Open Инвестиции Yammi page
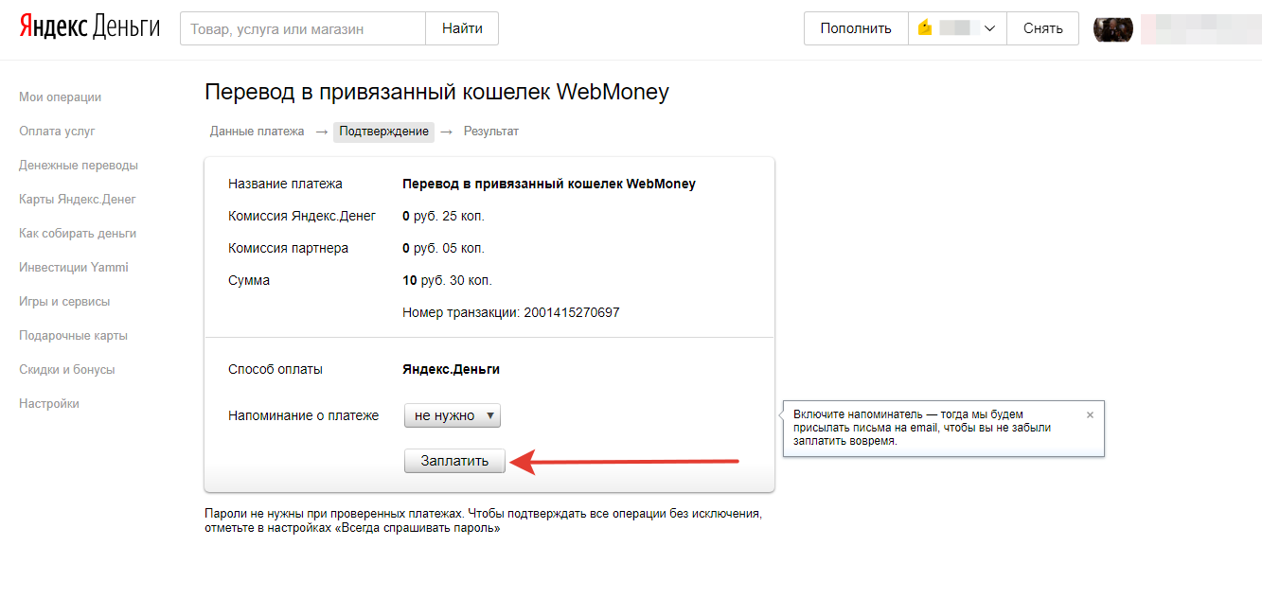This screenshot has width=1262, height=616. tap(73, 268)
